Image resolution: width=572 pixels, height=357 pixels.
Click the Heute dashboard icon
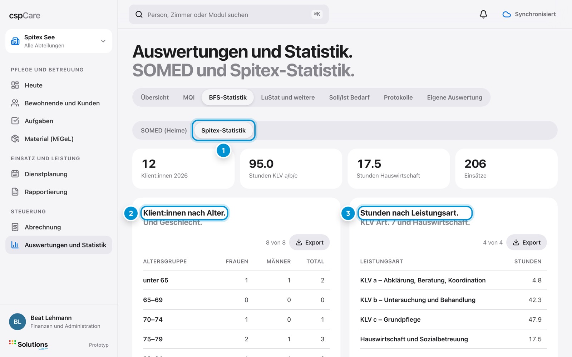[15, 85]
